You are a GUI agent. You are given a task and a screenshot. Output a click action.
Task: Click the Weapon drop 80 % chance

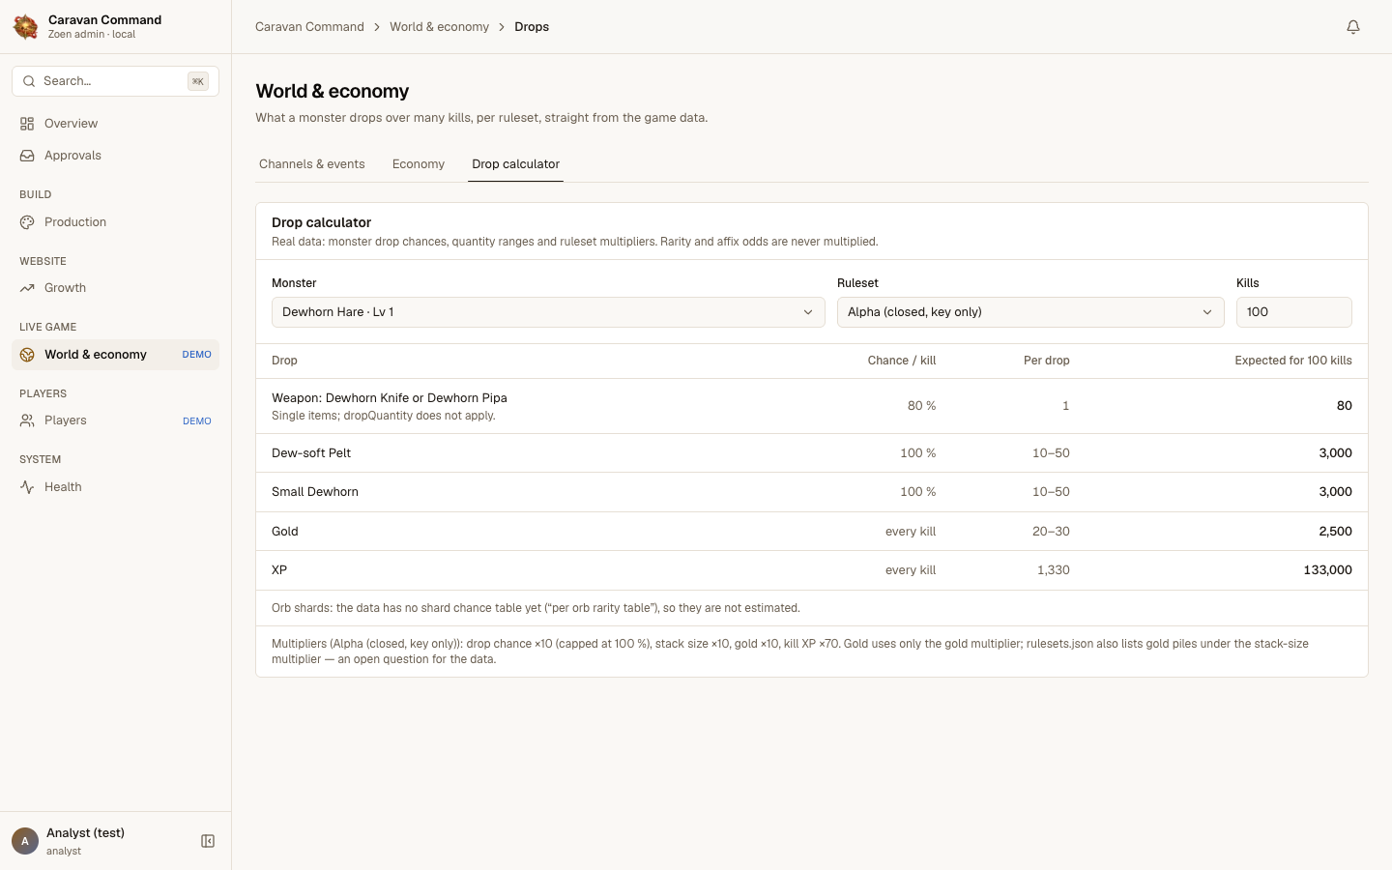(x=921, y=406)
